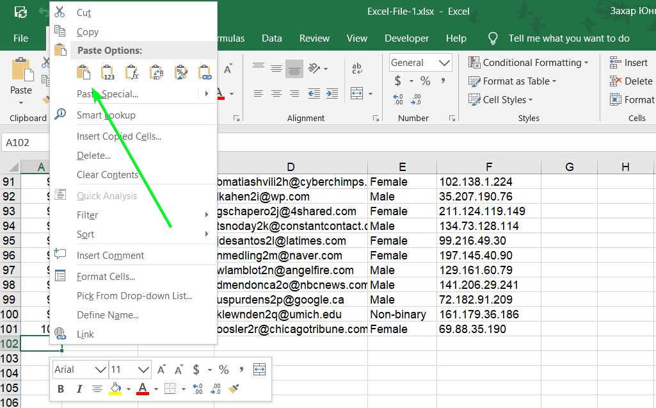This screenshot has width=656, height=408.
Task: Choose the Paste (default) option icon
Action: tap(84, 72)
